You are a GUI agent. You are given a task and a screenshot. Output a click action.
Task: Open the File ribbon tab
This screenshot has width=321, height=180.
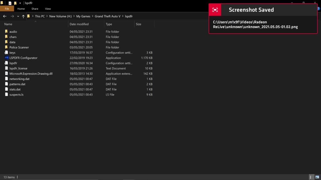click(x=7, y=9)
